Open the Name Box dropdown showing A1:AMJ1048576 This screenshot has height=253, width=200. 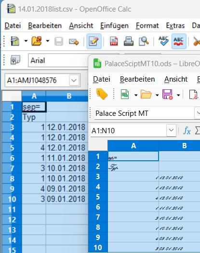point(74,80)
